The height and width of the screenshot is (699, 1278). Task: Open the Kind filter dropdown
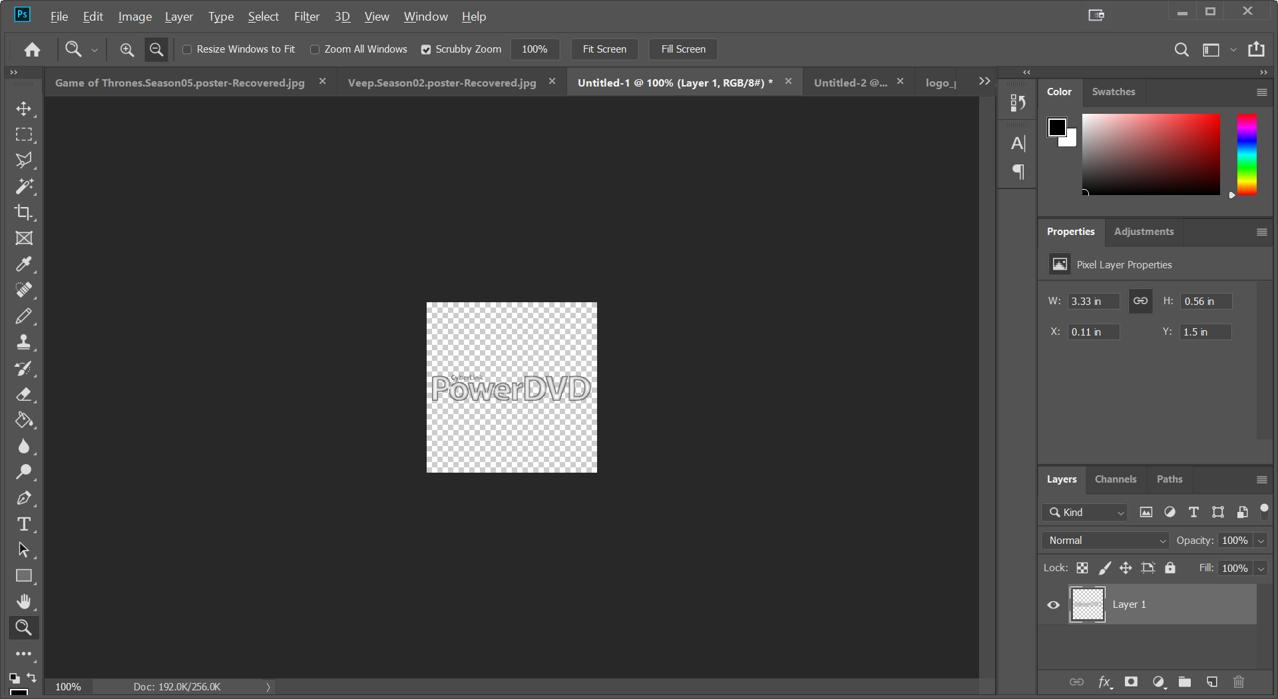click(1085, 512)
